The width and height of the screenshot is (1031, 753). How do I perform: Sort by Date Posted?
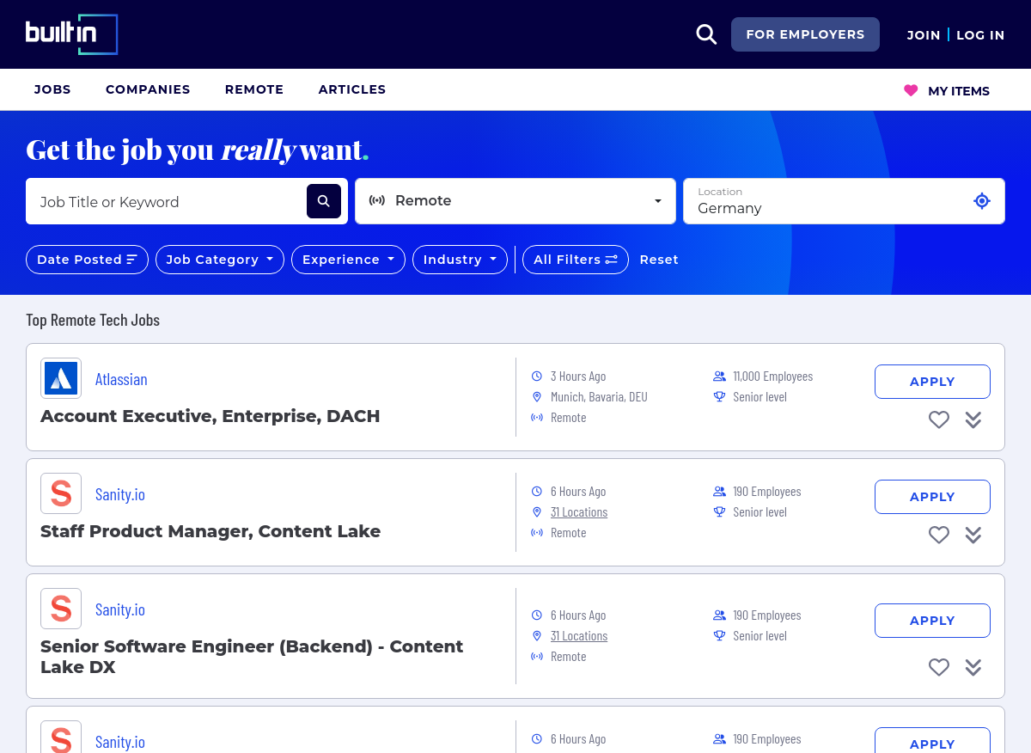click(87, 260)
